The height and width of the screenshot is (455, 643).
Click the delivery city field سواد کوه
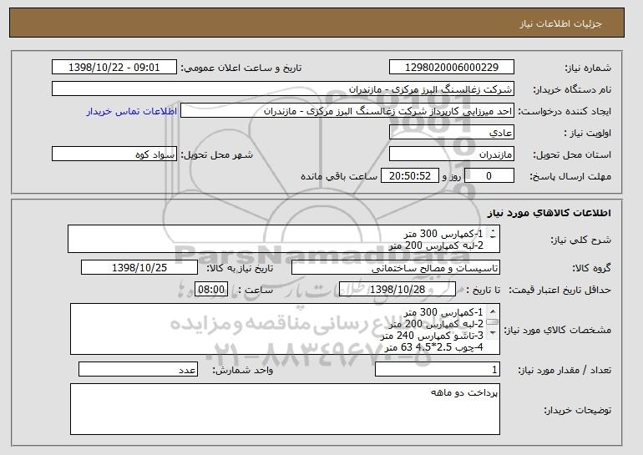coord(114,154)
